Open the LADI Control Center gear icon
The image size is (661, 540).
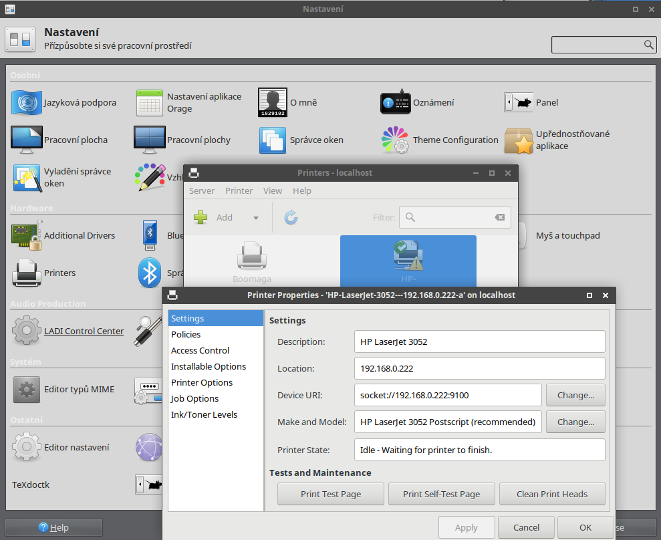coord(27,331)
